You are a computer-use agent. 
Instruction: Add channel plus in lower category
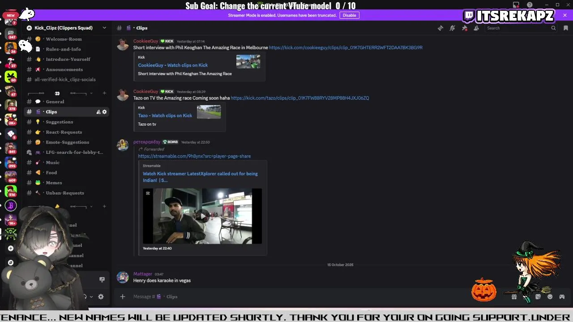tap(104, 207)
